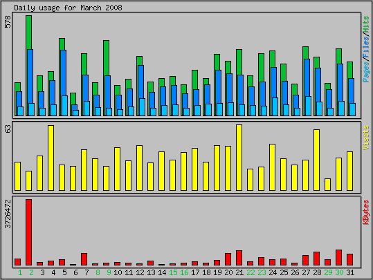Image resolution: width=373 pixels, height=280 pixels.
Task: Click the 578 hits scale label
Action: coord(8,22)
